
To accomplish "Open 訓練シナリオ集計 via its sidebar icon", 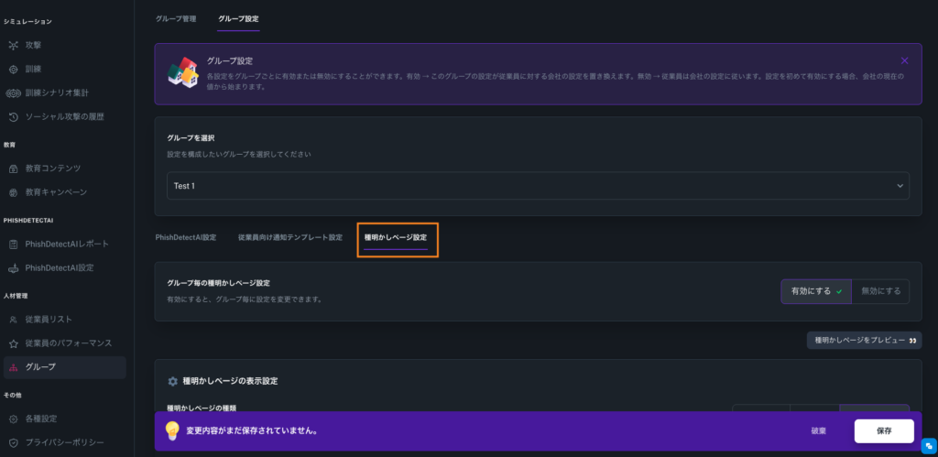I will coord(13,92).
